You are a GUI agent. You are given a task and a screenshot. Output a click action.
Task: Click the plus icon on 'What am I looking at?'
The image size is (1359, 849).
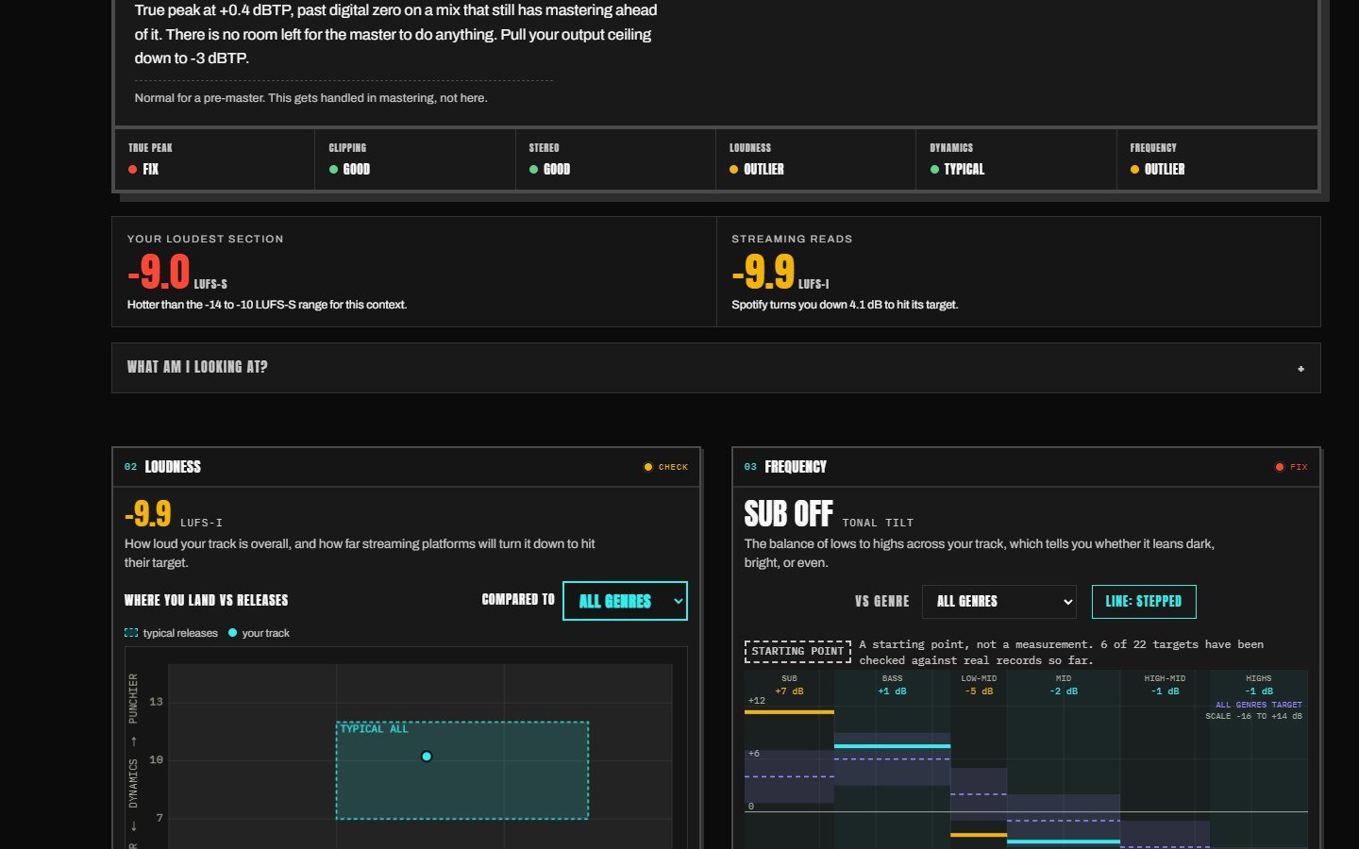pos(1300,369)
